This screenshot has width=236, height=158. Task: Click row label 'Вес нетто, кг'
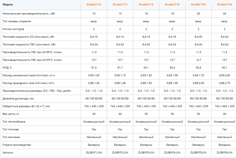(11, 114)
